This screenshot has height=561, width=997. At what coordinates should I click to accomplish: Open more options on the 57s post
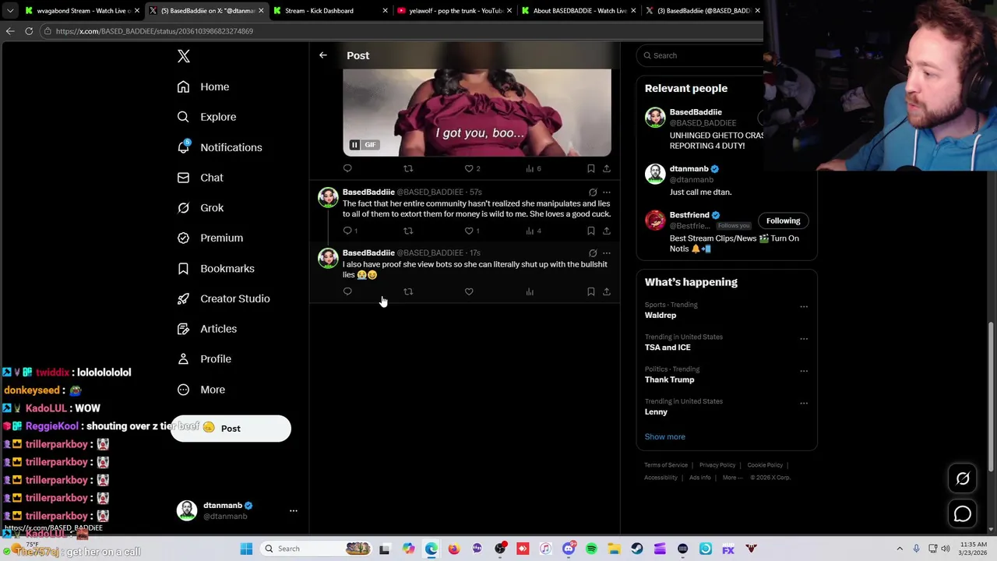[606, 192]
